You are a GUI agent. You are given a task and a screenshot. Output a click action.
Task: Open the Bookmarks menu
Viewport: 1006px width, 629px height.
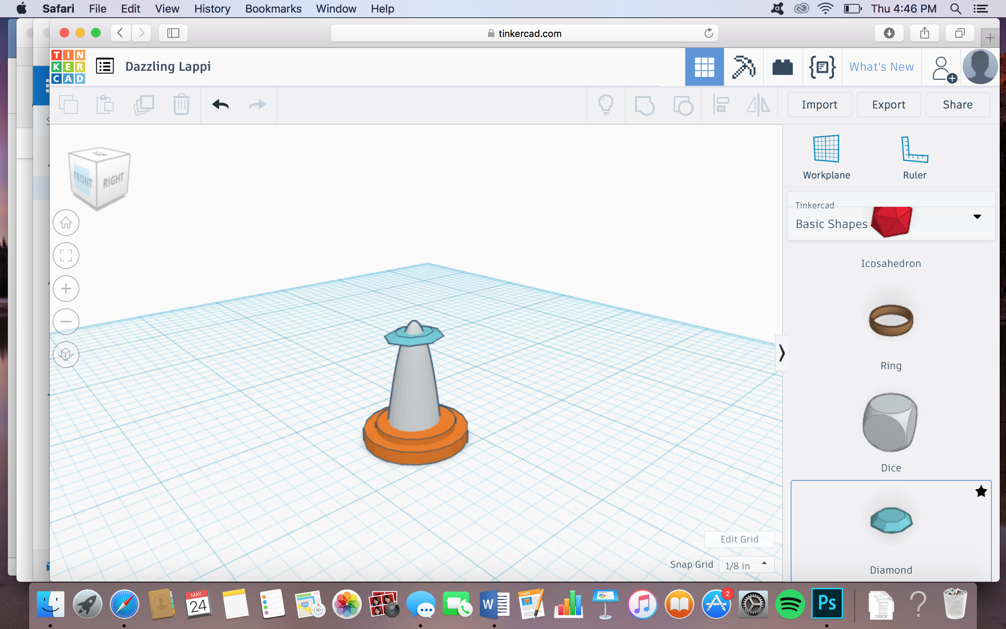(273, 9)
